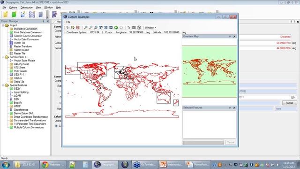Click the purple calculator toolbar icon

54,15
